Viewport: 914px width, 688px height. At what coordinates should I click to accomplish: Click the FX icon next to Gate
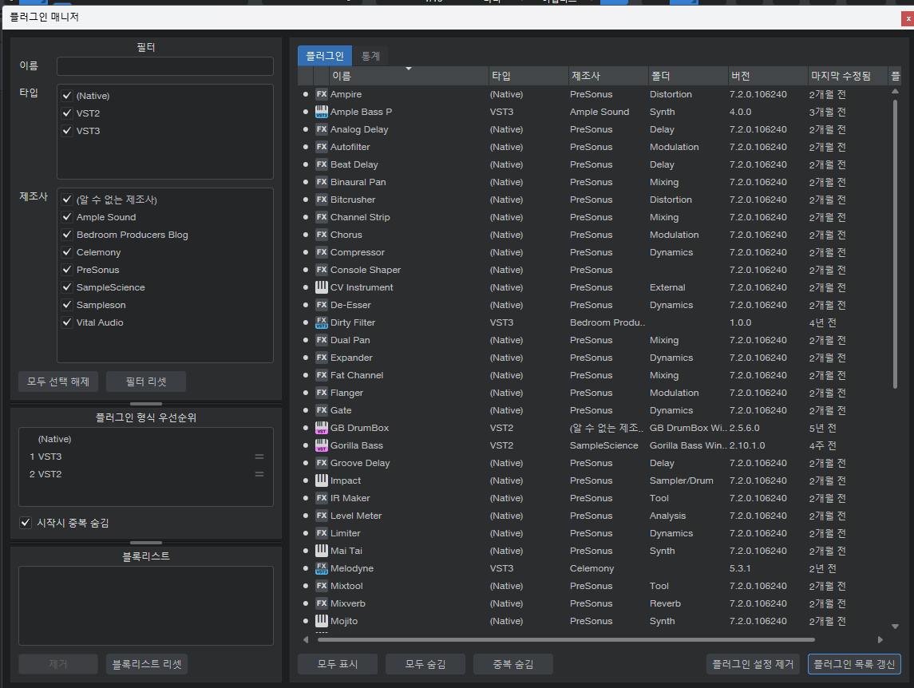pos(321,410)
